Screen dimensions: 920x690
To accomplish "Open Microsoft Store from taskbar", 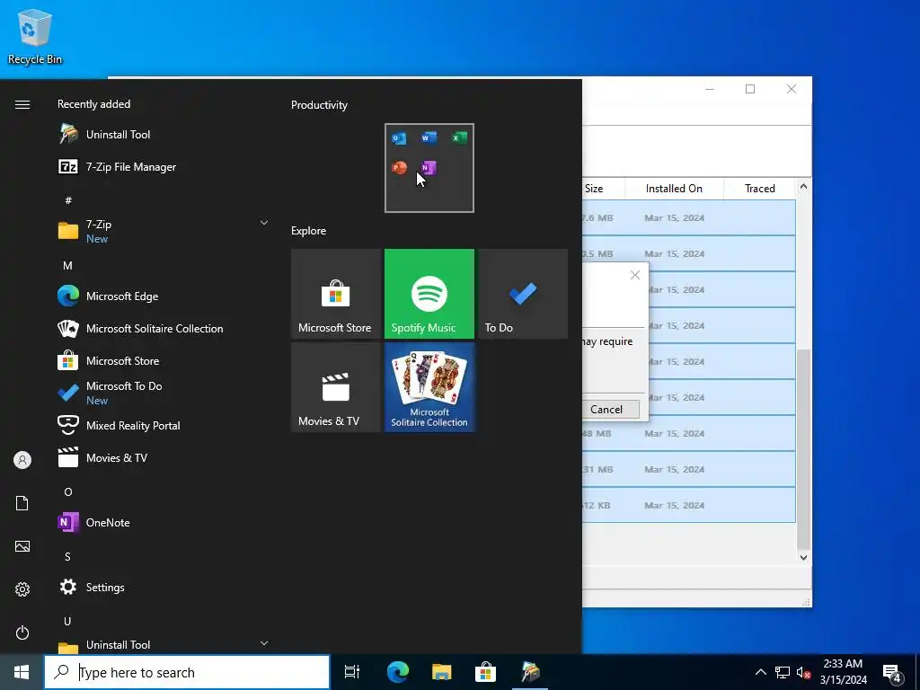I will (485, 672).
